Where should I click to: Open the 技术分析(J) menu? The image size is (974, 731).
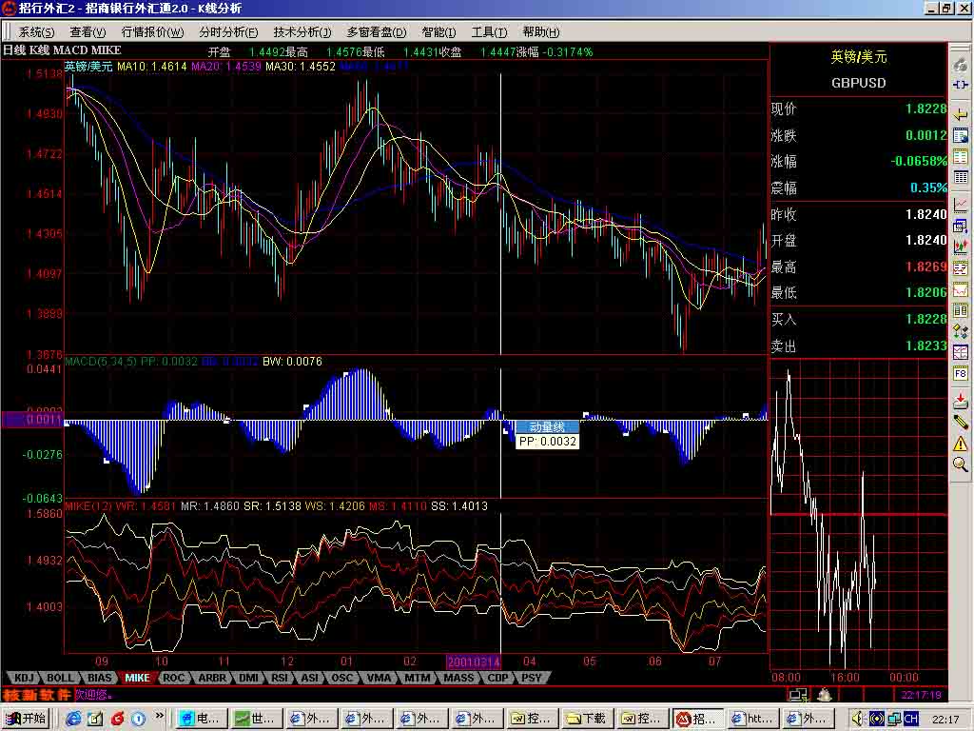point(302,31)
